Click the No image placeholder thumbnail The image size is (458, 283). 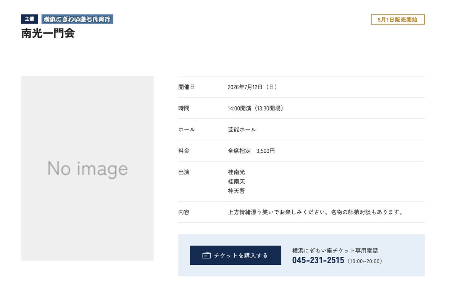87,168
